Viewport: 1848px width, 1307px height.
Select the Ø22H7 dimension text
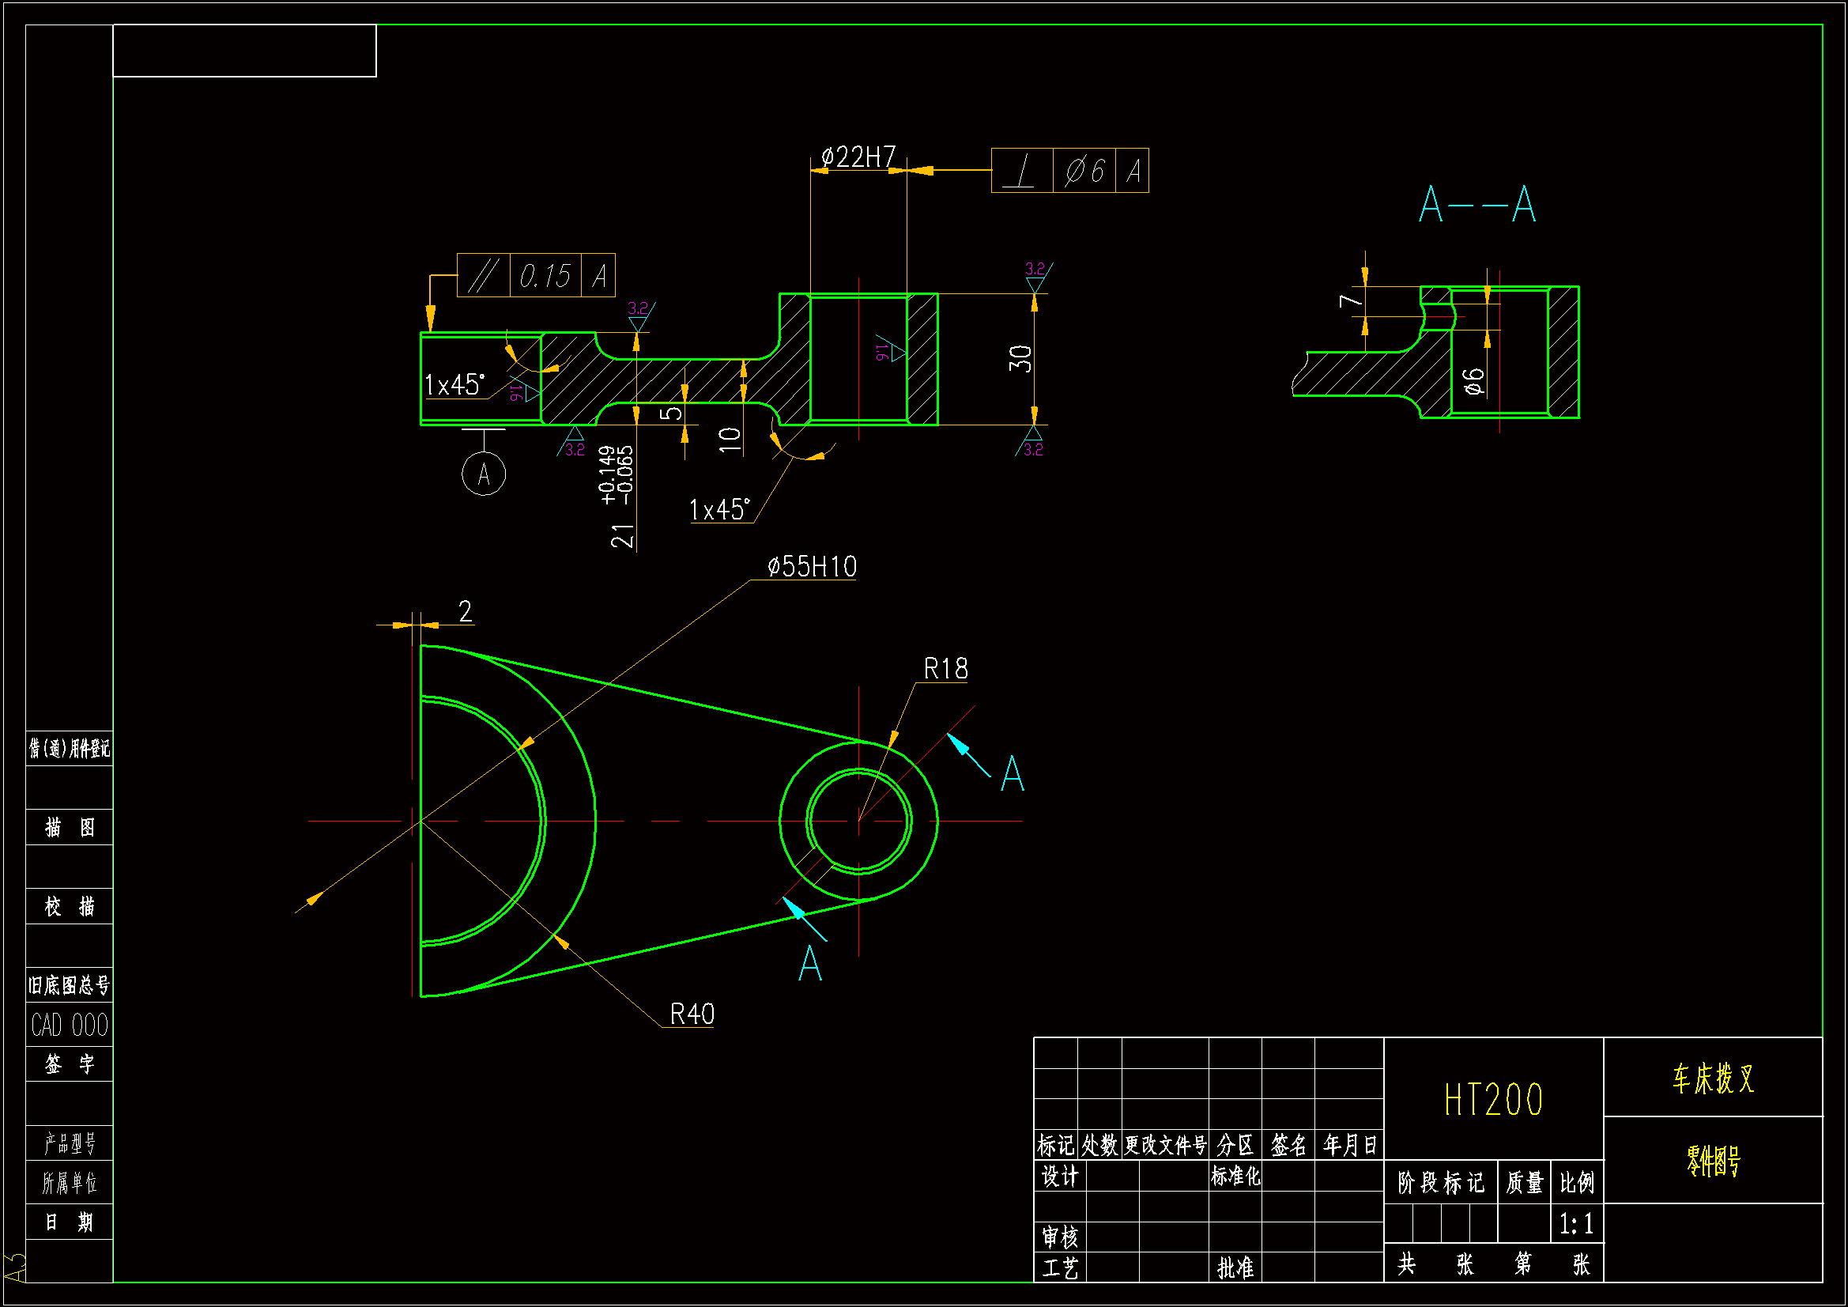pyautogui.click(x=858, y=157)
